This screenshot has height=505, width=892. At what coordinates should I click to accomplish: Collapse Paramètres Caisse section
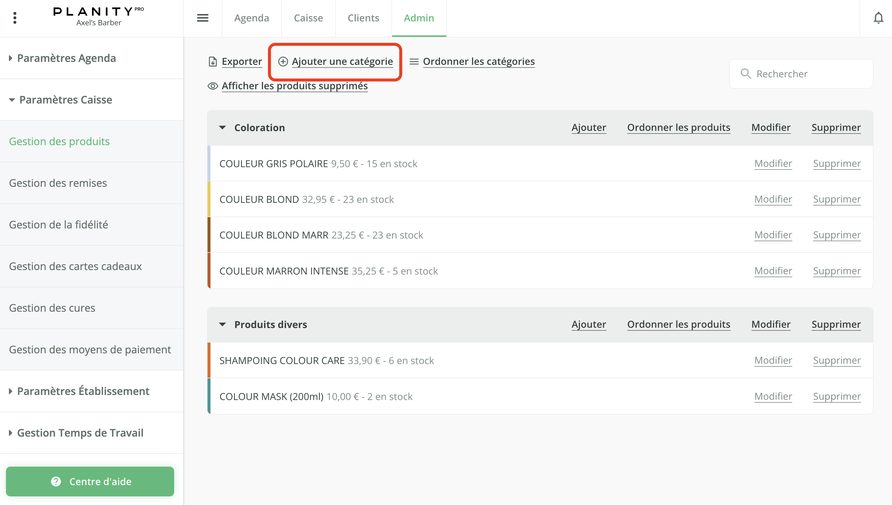pos(12,100)
